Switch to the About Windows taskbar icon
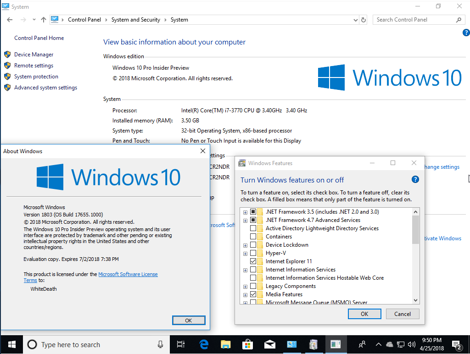The image size is (470, 354). coord(336,345)
